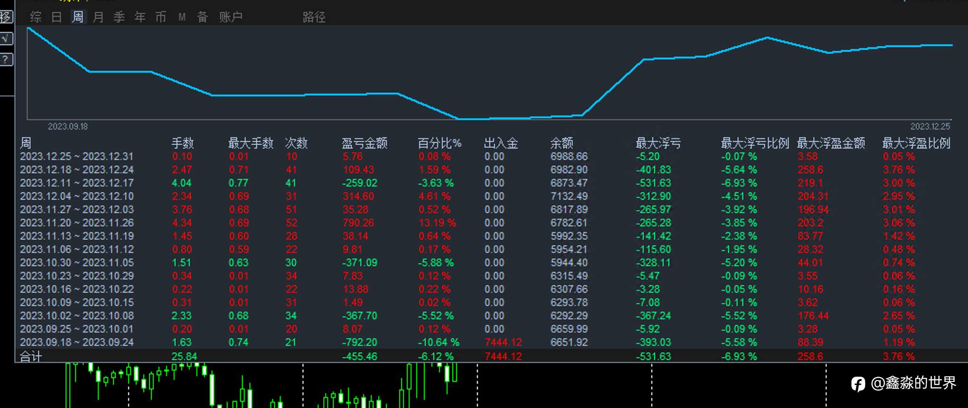Select row 2023.09.18 ~ 2023.09.24
The image size is (968, 408).
(491, 343)
